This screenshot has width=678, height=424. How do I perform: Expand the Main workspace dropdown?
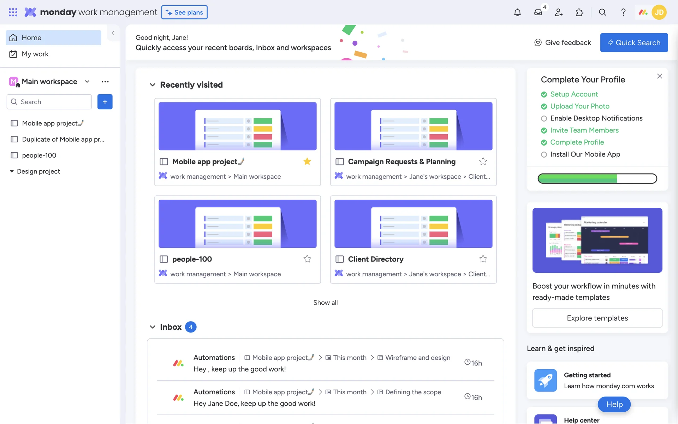87,82
